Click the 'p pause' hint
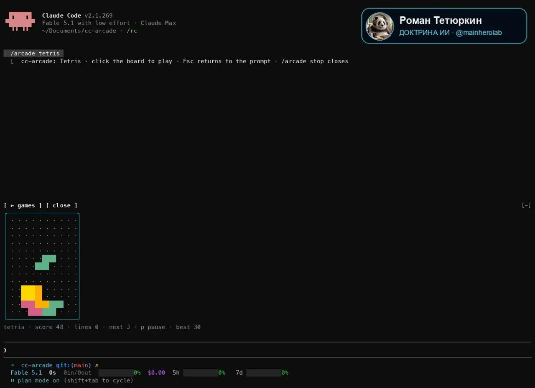Viewport: 535px width, 388px height. tap(153, 327)
